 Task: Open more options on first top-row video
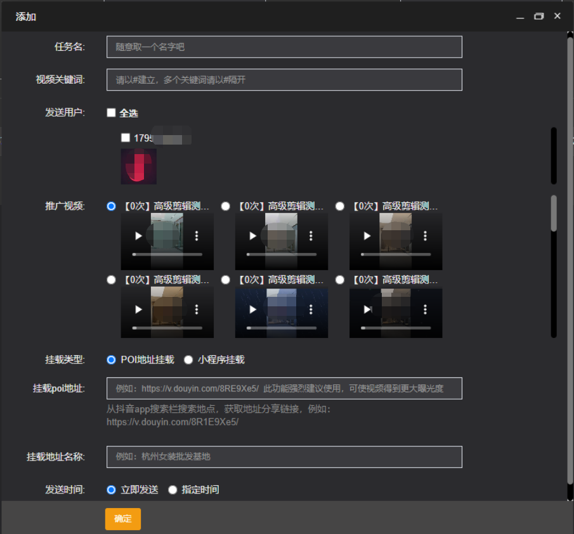coord(197,236)
